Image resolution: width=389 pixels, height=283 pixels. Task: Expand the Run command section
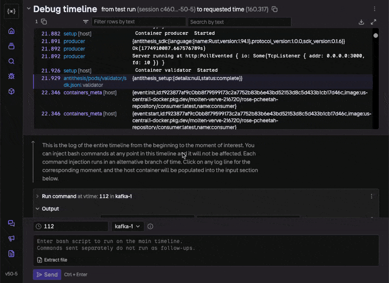pyautogui.click(x=37, y=196)
